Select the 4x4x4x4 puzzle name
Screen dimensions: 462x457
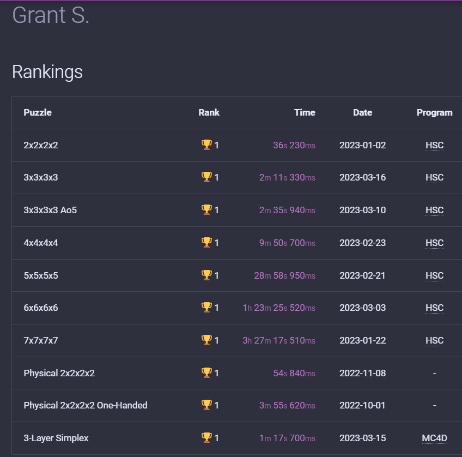(x=41, y=243)
